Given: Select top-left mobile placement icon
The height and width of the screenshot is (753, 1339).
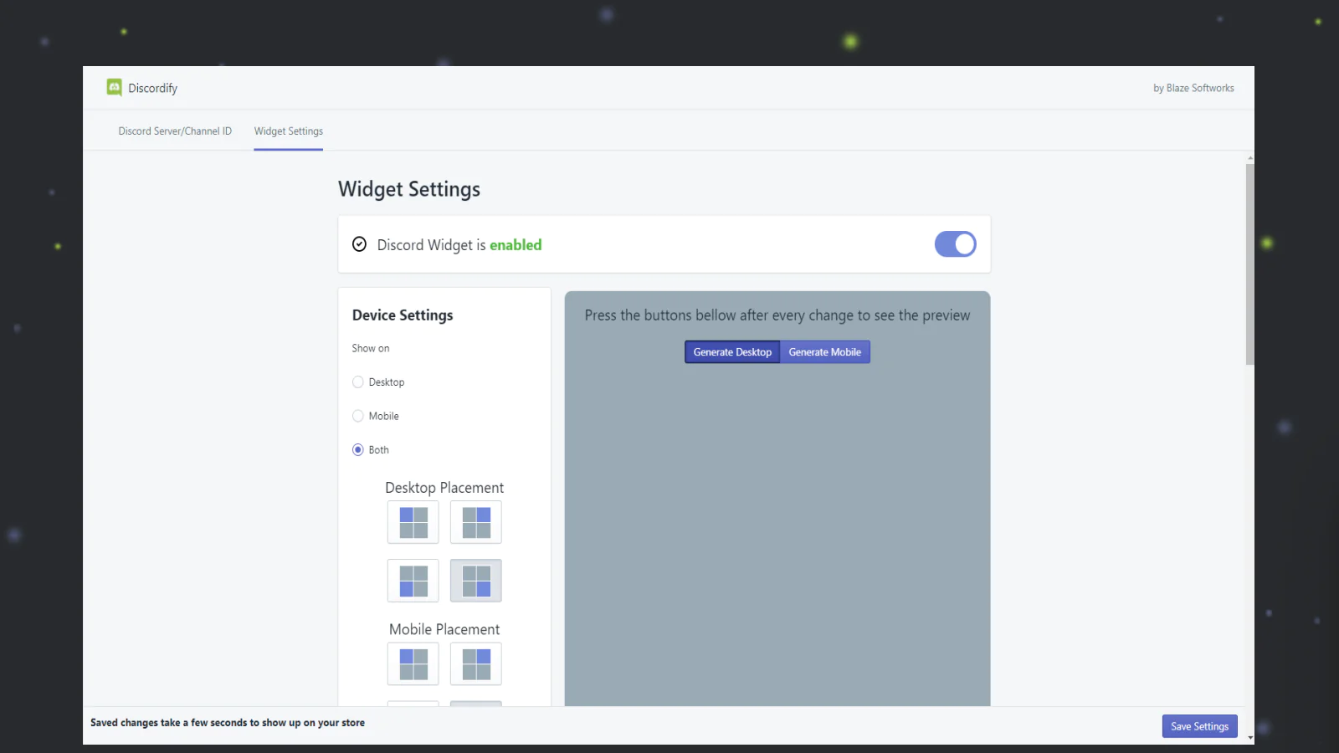Looking at the screenshot, I should [x=413, y=663].
